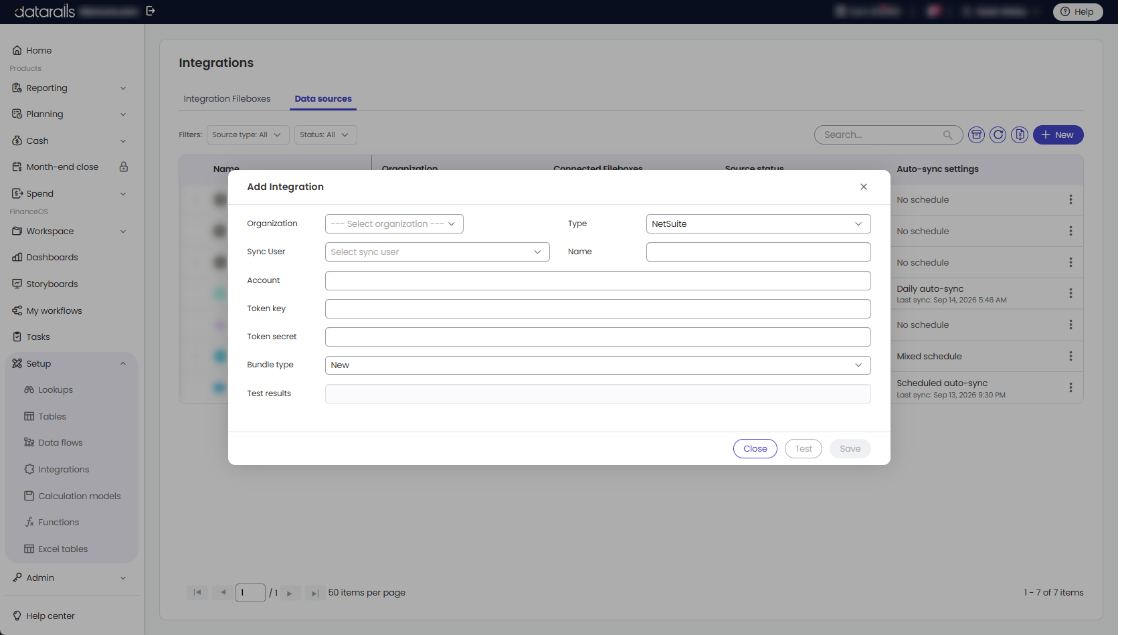The width and height of the screenshot is (1124, 635).
Task: Expand the Bundle type dropdown
Action: pyautogui.click(x=597, y=365)
